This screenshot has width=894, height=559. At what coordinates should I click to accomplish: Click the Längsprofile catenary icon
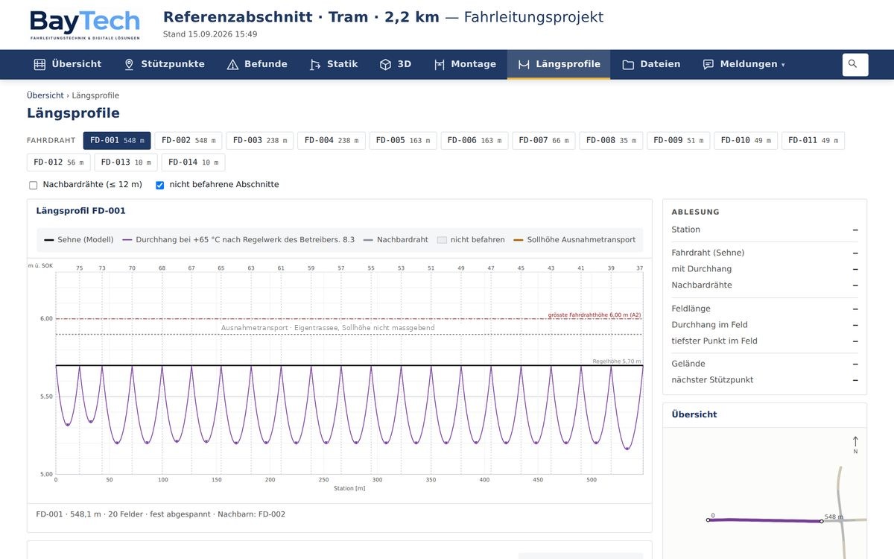coord(524,64)
